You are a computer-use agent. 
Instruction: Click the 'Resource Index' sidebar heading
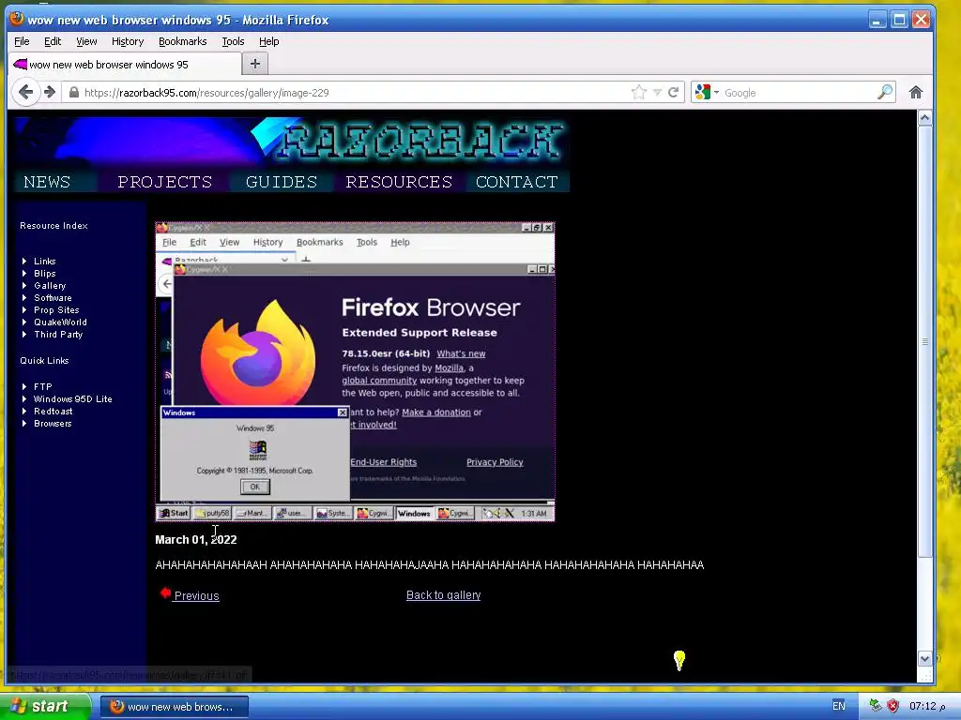53,225
